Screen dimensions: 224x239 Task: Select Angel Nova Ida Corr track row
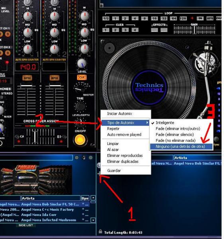(x=45, y=215)
